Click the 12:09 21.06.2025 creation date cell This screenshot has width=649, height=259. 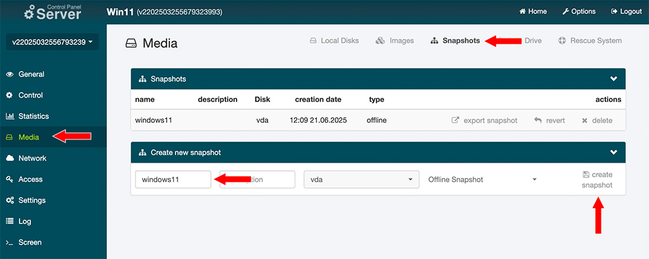[318, 120]
